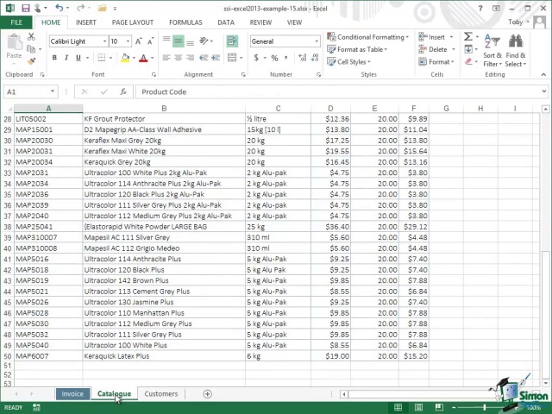Switch to Page Layout view in status bar
Screen dimensions: 552x414
[418, 407]
